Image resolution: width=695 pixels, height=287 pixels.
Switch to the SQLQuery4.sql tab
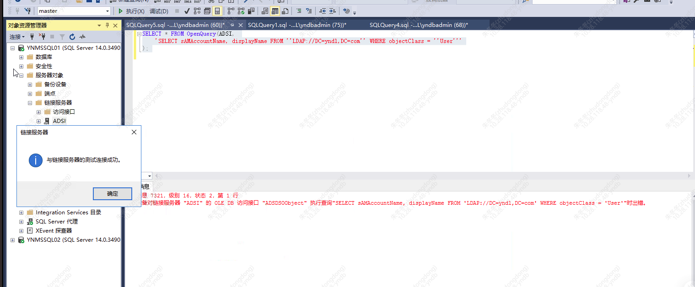[419, 25]
